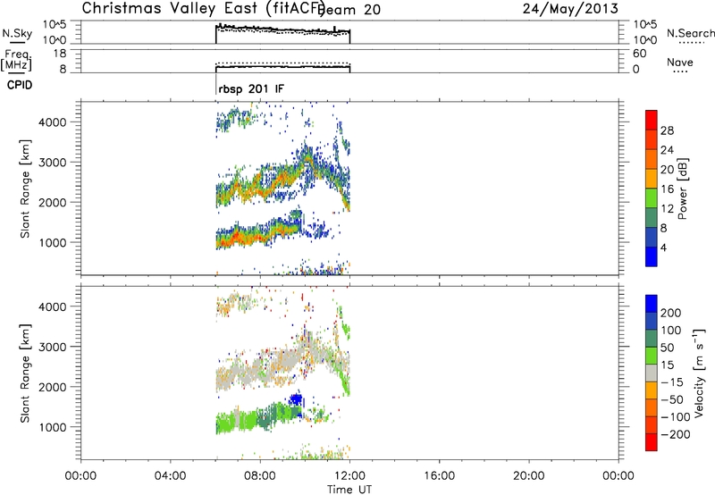Click the '20:00' time axis tick label
This screenshot has width=715, height=495.
pyautogui.click(x=529, y=476)
